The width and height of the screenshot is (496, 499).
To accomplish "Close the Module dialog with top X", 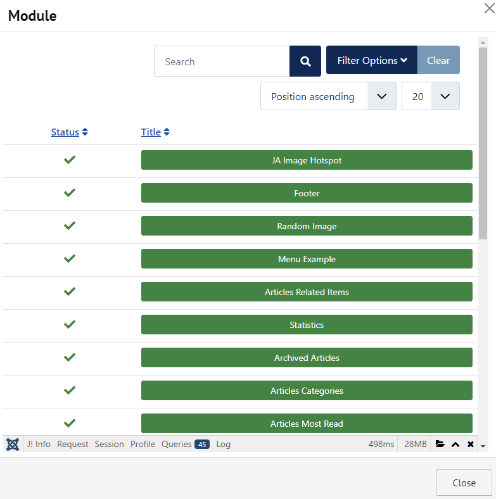I will [488, 8].
